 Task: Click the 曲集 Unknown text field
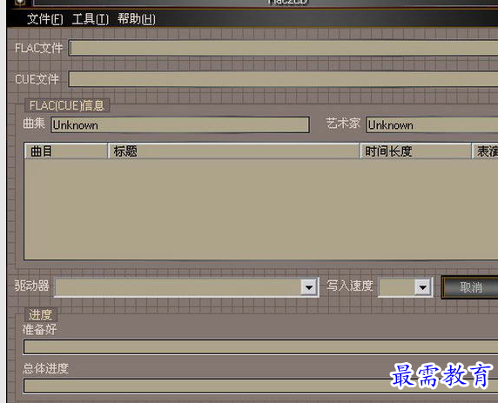pos(180,124)
